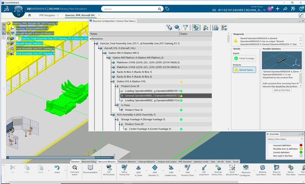This screenshot has height=184, width=305.
Task: Select Incorrect definition red swatch
Action: point(301,145)
